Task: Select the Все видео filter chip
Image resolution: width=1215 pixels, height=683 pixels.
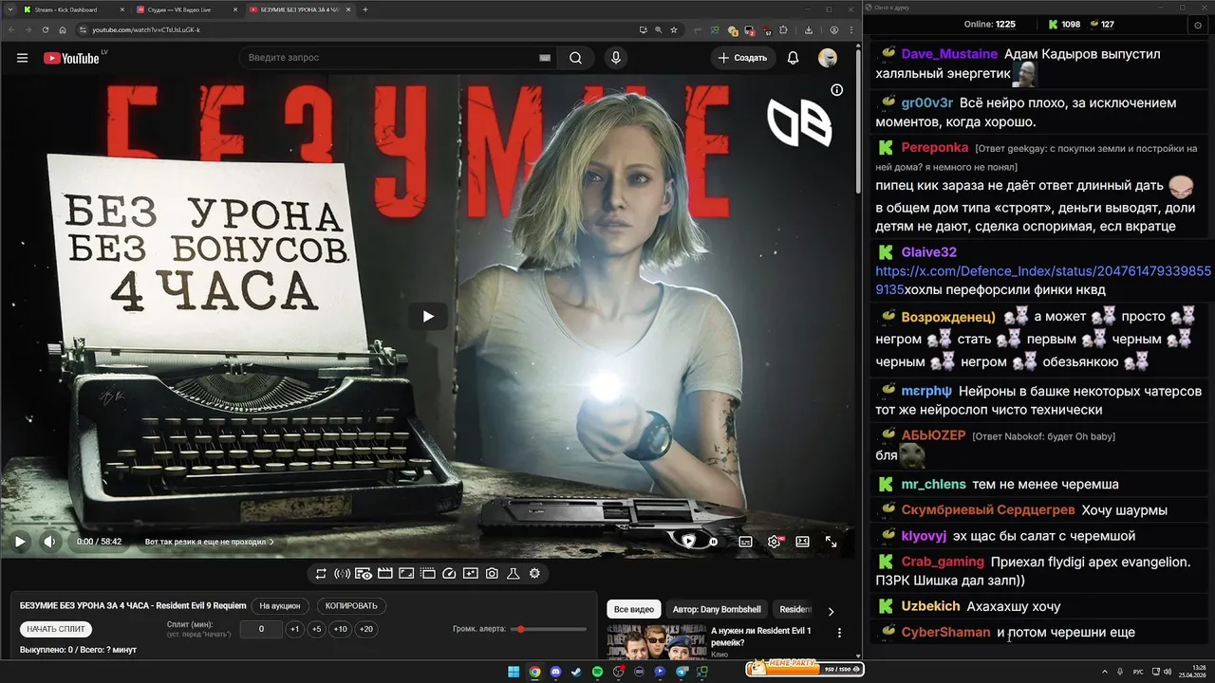Action: pyautogui.click(x=633, y=609)
